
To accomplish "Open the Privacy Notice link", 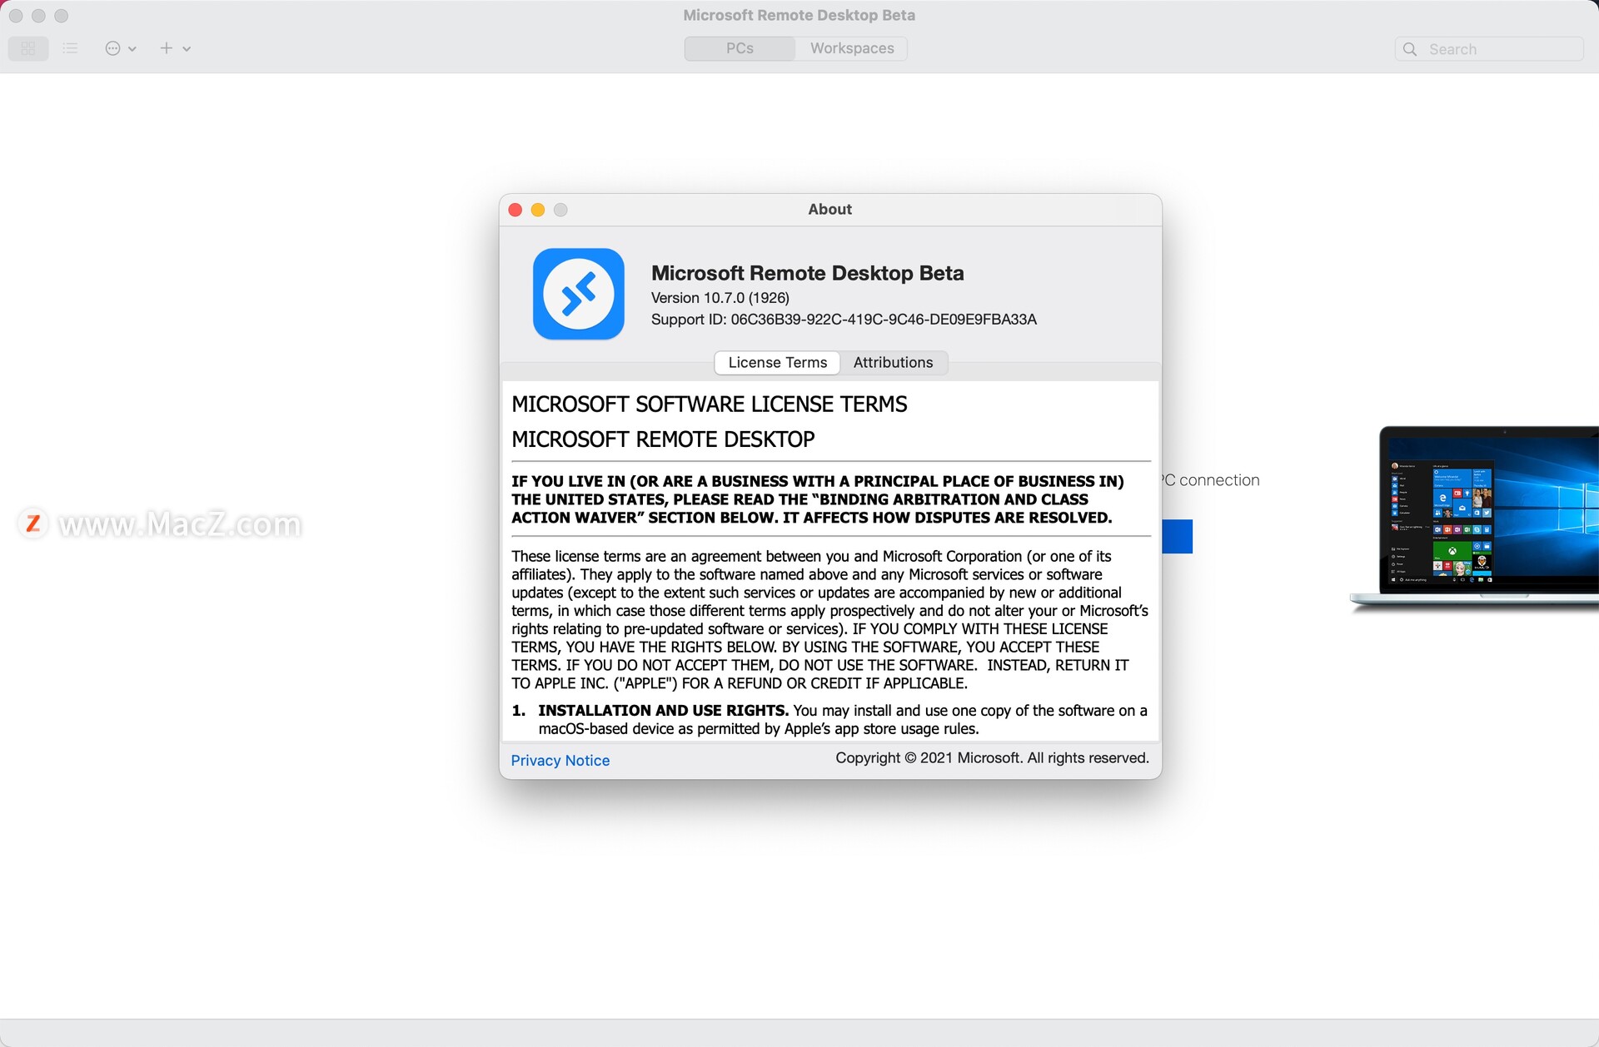I will coord(560,761).
